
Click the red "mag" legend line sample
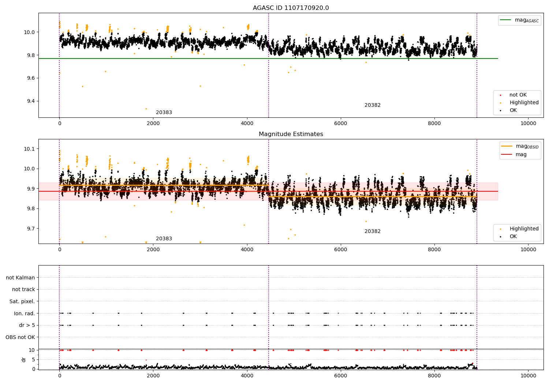point(507,155)
